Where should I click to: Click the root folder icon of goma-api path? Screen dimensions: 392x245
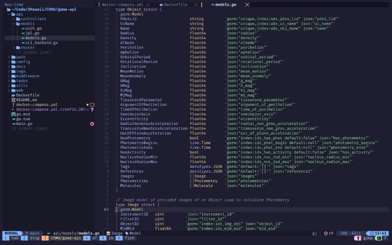(9, 10)
